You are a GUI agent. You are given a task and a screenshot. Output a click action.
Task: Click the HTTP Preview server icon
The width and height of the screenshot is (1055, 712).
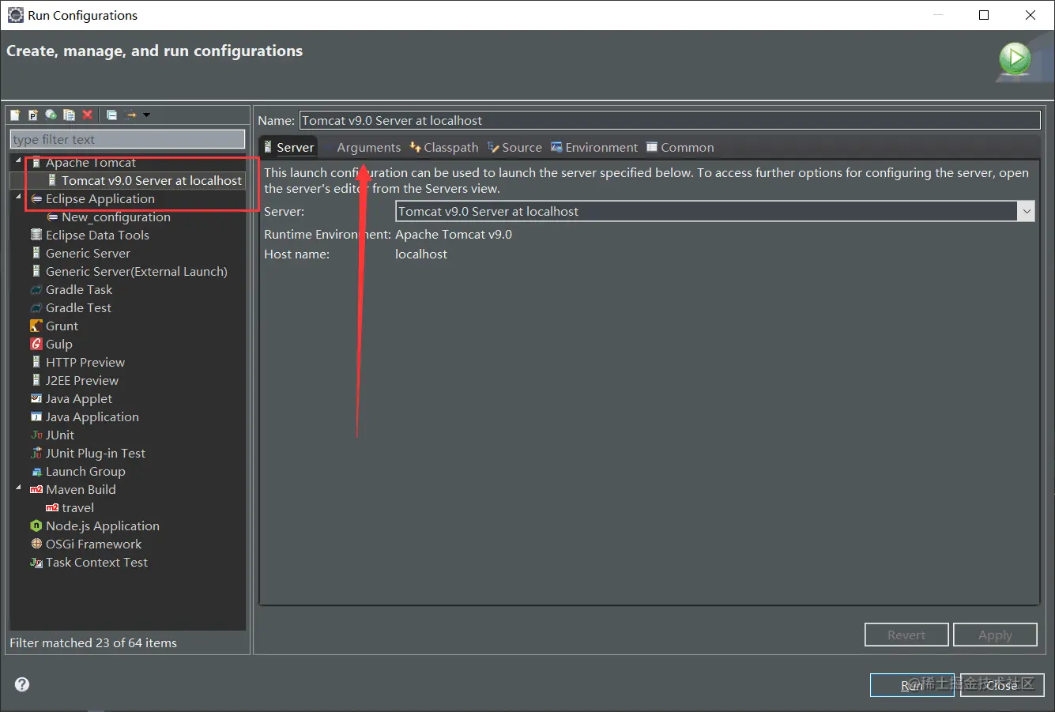(x=36, y=362)
